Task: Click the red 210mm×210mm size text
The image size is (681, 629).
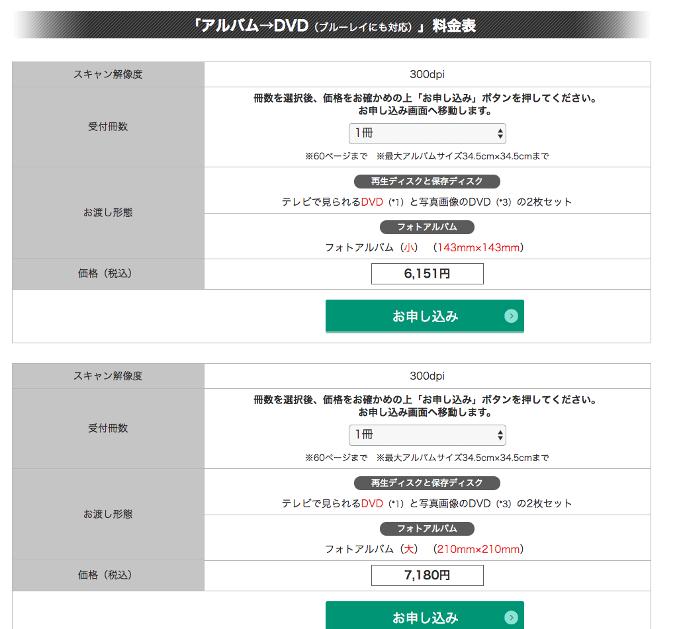Action: click(x=478, y=549)
